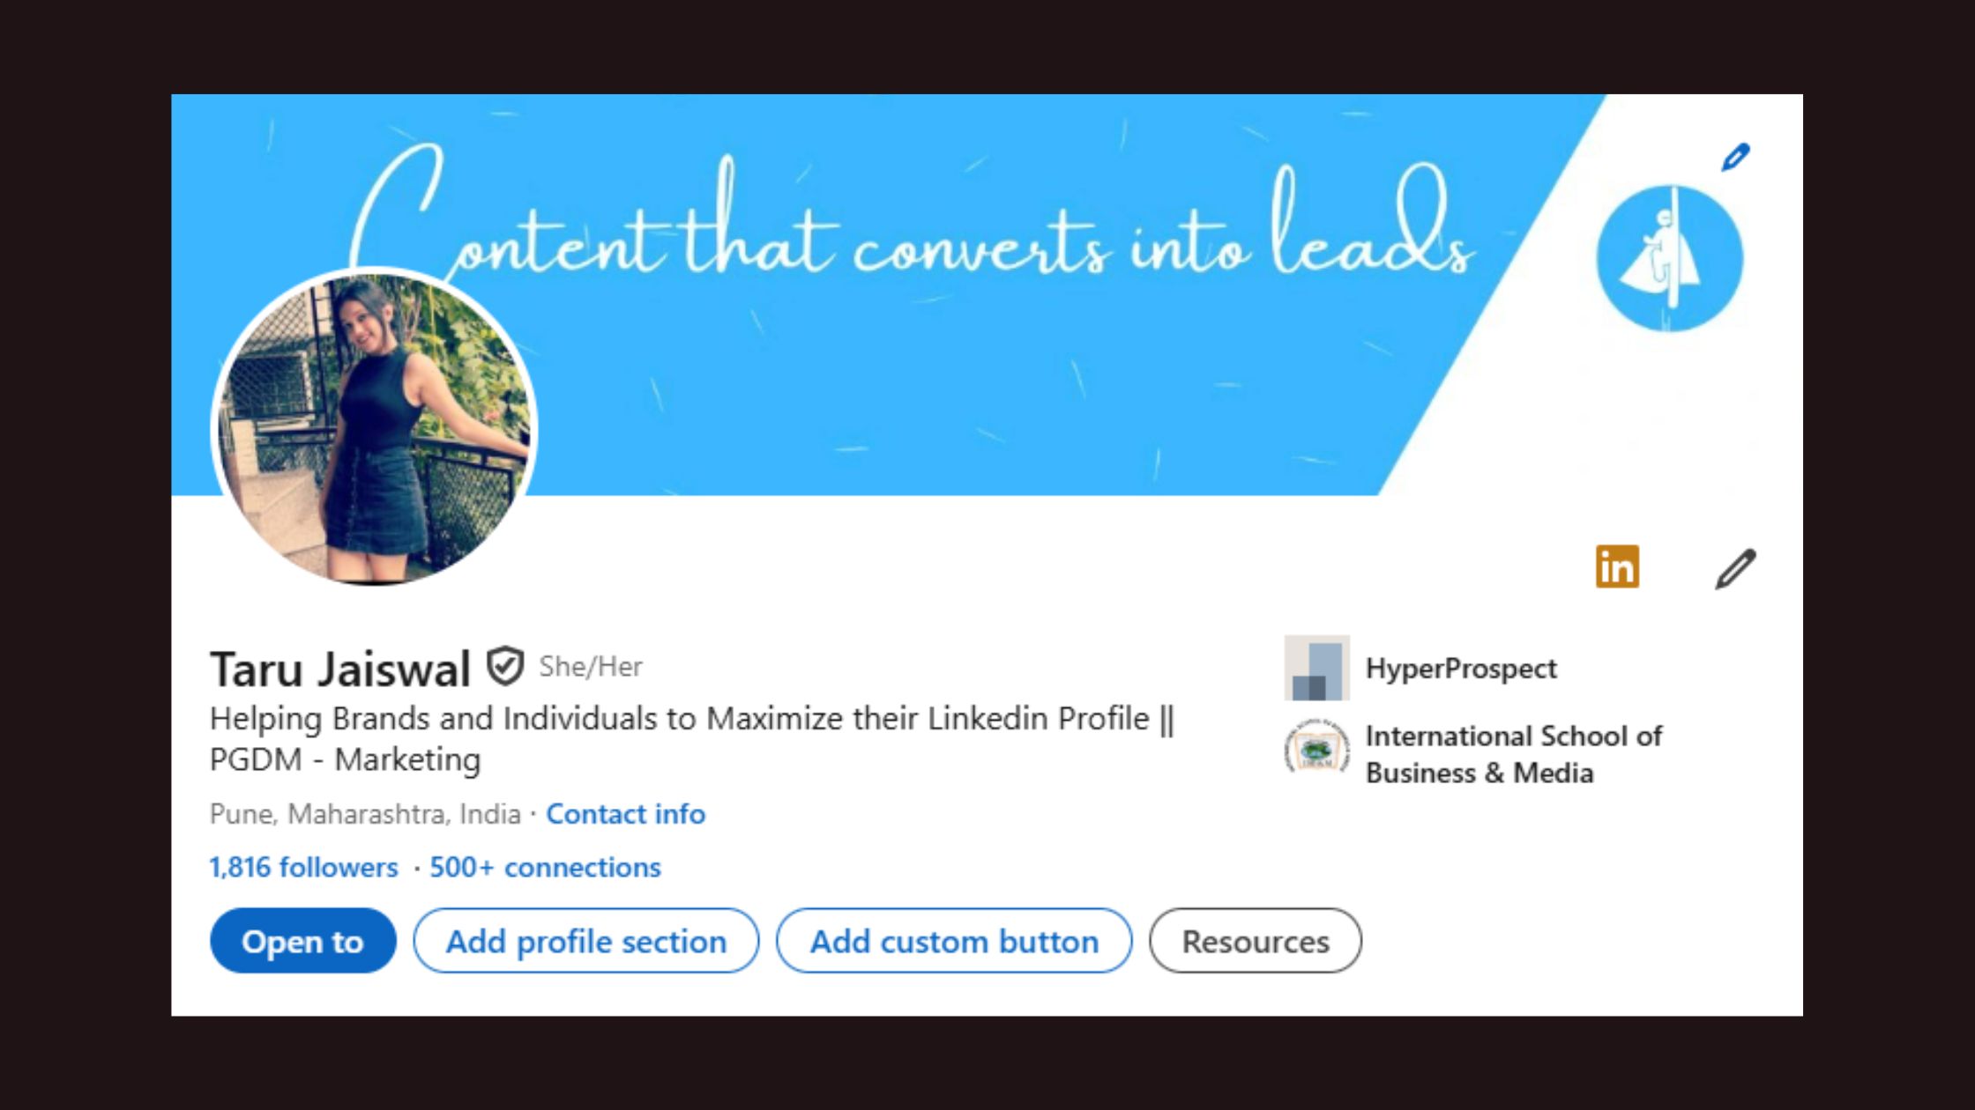Open the 'Open to' options

pos(302,941)
